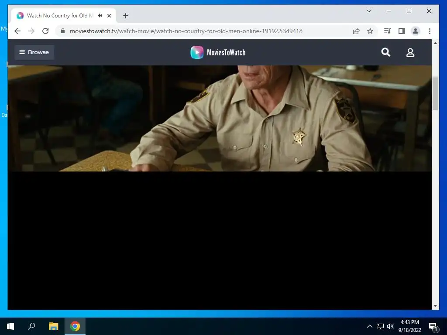The height and width of the screenshot is (335, 447).
Task: Show hidden system tray icons
Action: pyautogui.click(x=369, y=326)
